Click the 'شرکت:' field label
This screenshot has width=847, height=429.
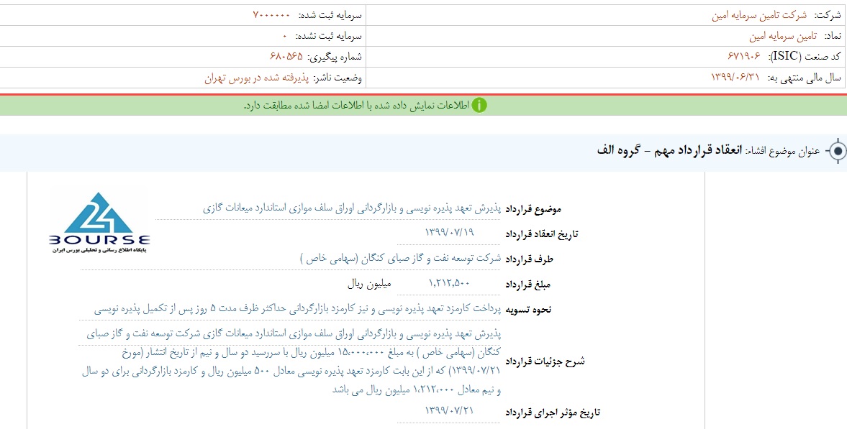[828, 15]
